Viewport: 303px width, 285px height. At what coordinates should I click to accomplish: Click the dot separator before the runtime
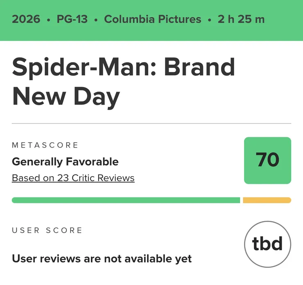coord(210,20)
